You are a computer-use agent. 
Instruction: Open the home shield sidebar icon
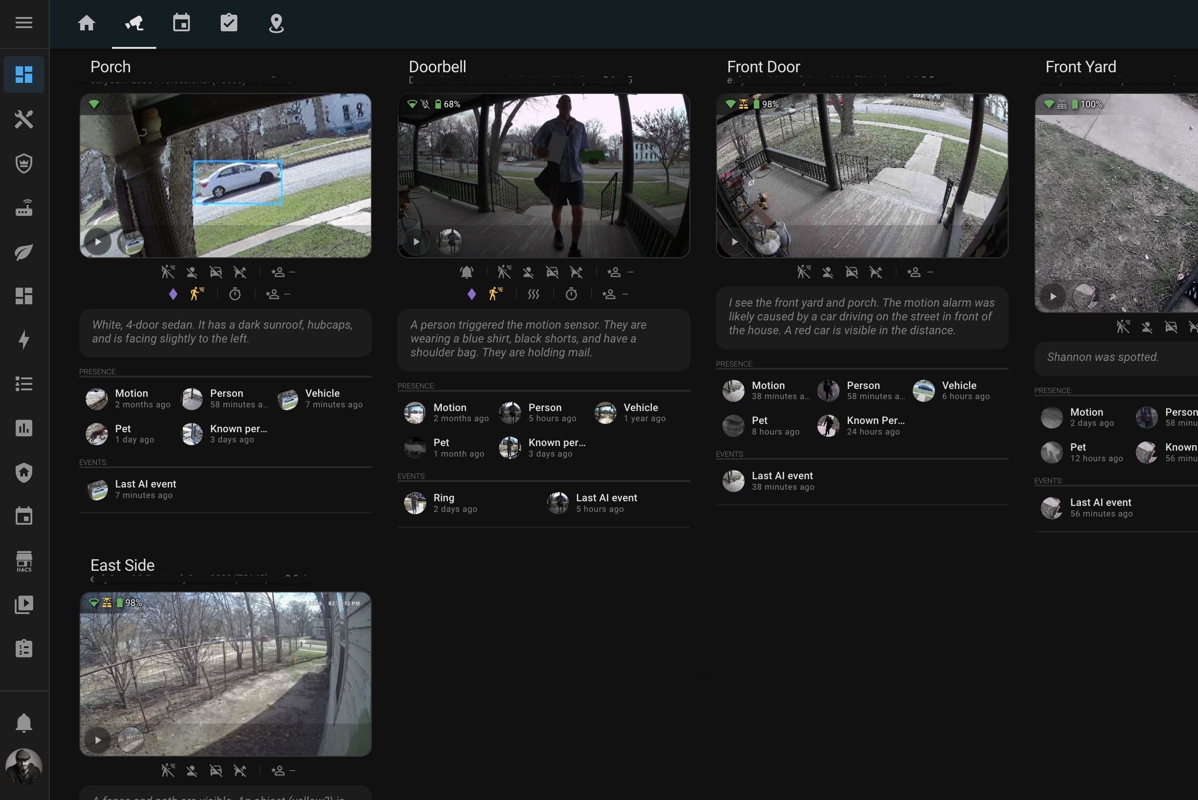click(x=24, y=472)
